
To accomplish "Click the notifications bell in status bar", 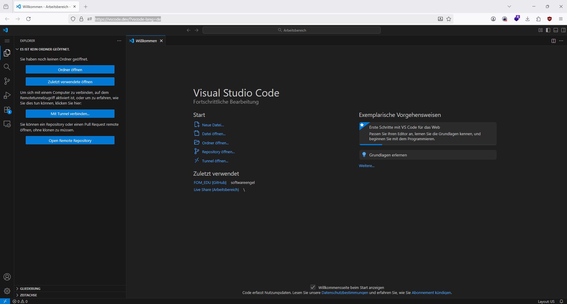I will tap(561, 301).
